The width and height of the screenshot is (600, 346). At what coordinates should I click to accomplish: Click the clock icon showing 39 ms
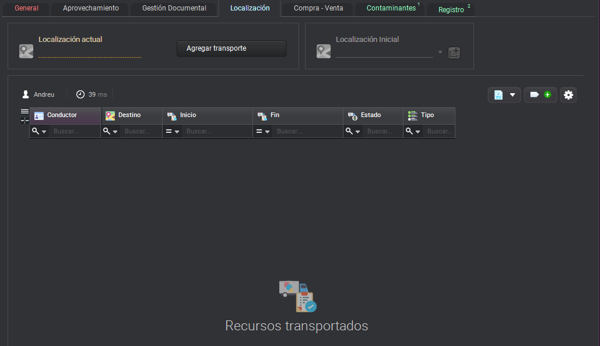point(79,94)
